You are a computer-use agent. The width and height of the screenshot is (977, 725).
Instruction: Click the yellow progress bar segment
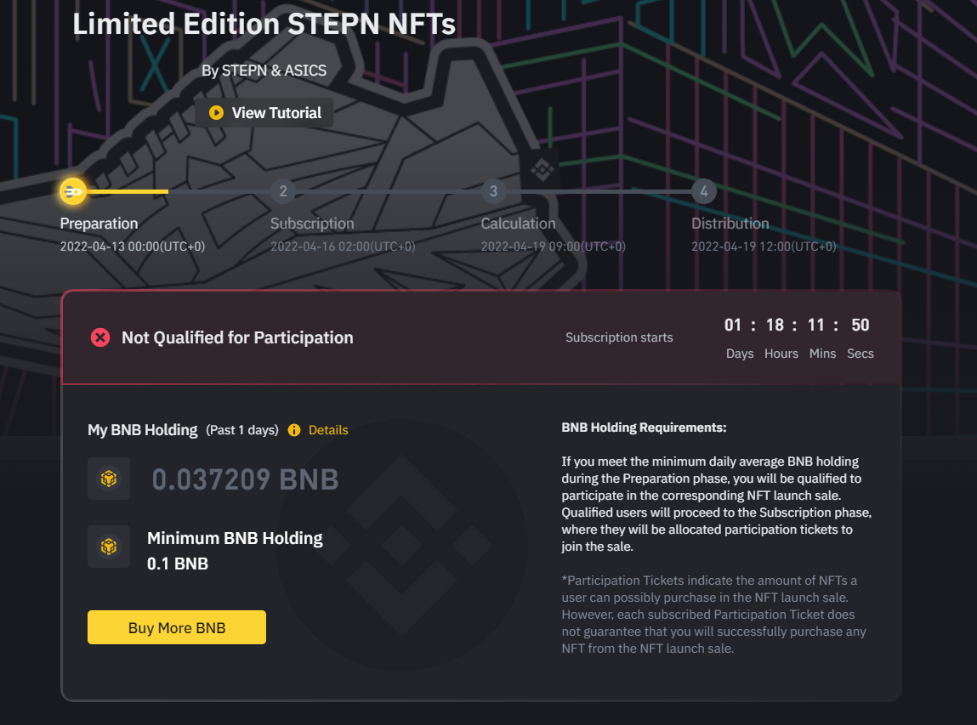127,192
